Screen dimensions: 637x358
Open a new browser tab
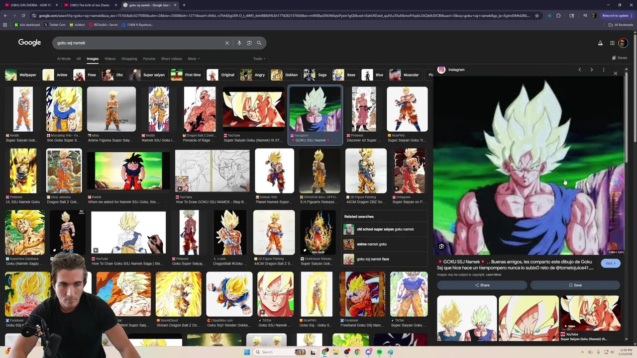[184, 5]
